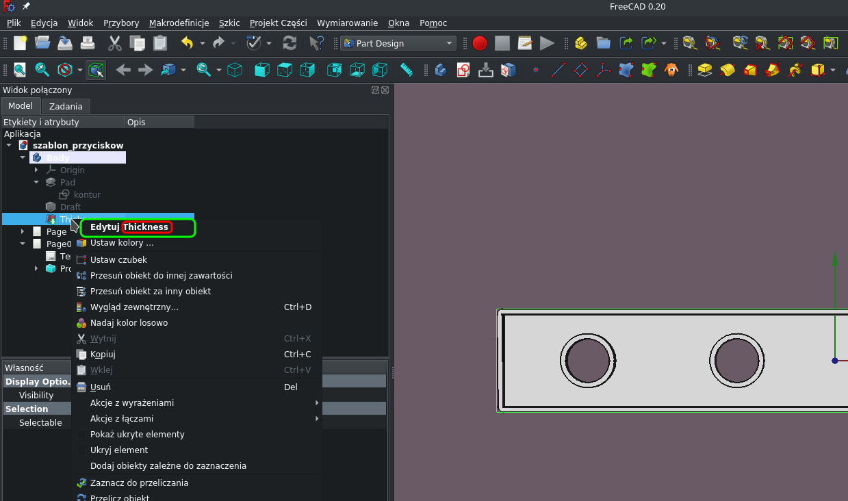Switch to the Zadania tab

(66, 106)
